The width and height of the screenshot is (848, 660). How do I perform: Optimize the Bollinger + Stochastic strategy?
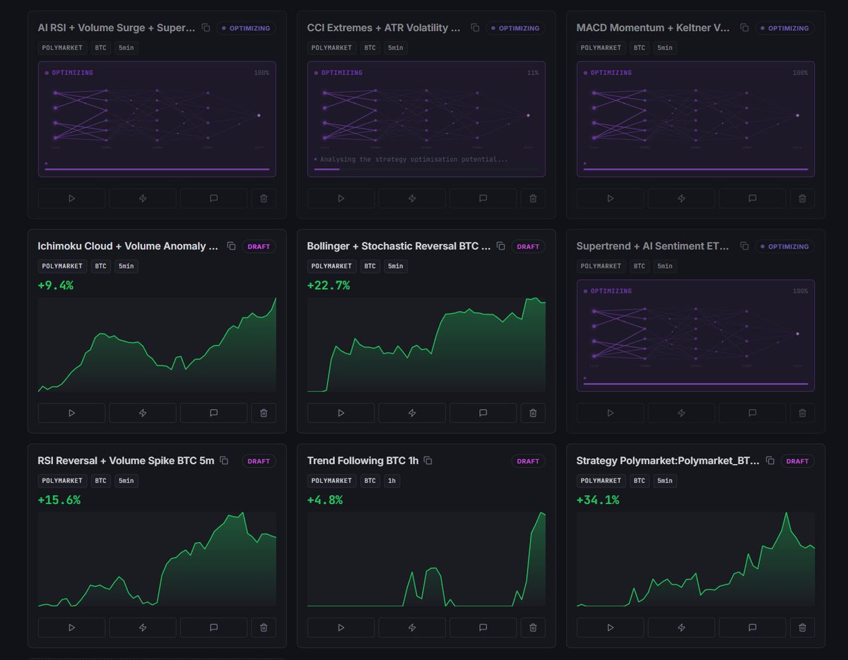[412, 413]
